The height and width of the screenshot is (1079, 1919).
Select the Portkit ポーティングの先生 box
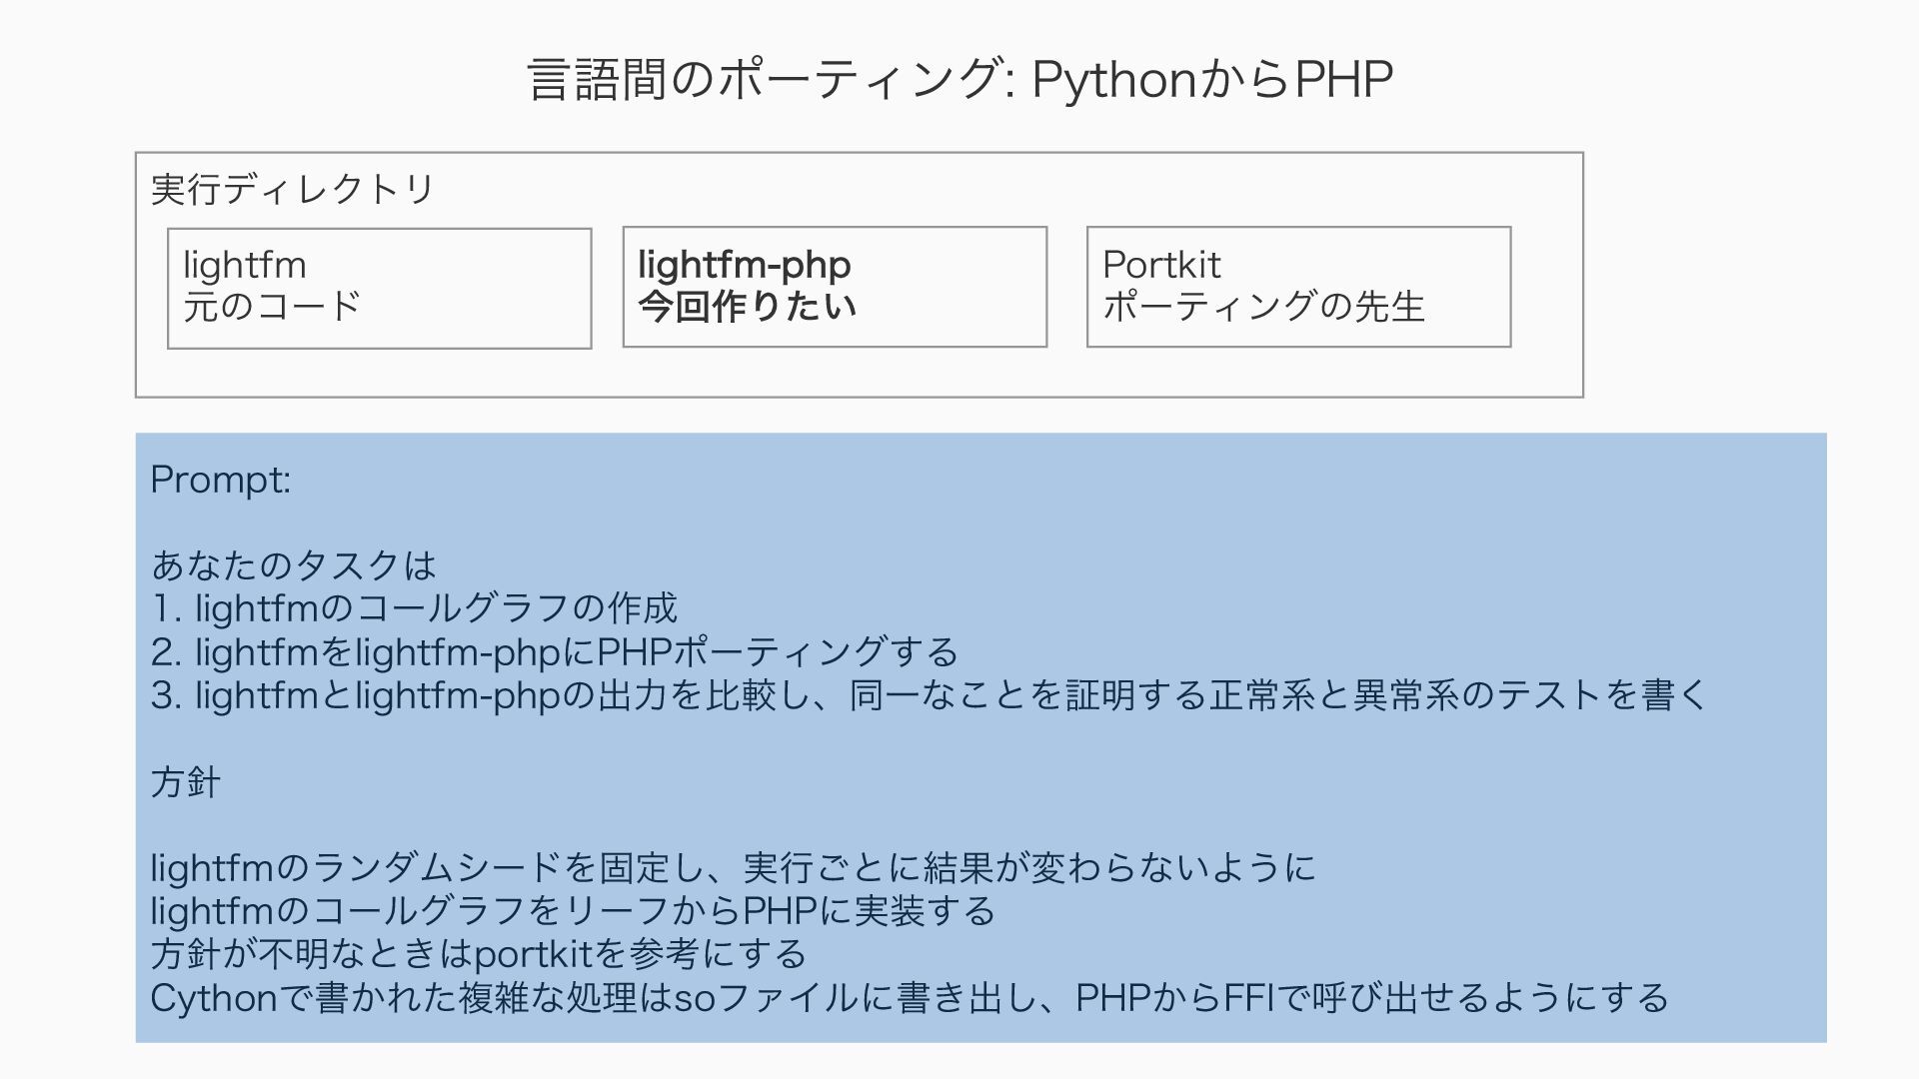(x=1298, y=288)
